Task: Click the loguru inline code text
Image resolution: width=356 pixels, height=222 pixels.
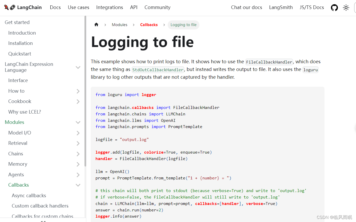Action: tap(311, 70)
